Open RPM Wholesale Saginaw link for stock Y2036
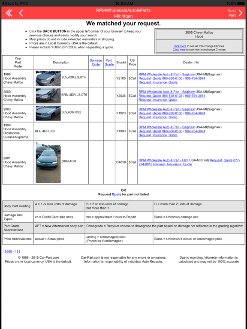247x329 pixels. (166, 92)
